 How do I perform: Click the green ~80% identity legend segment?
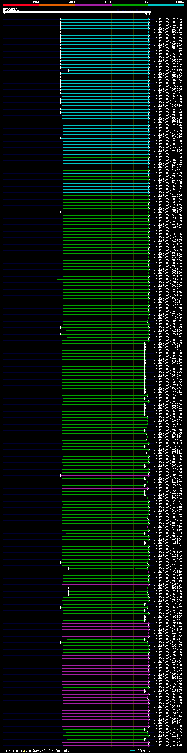[x=129, y=5]
